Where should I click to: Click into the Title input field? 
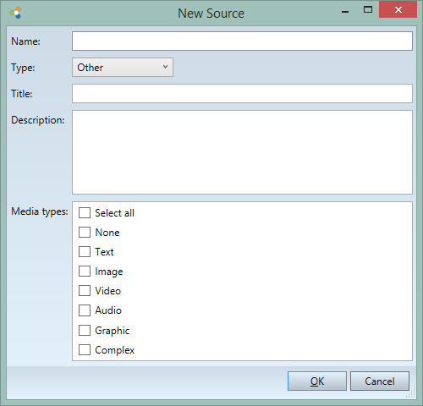(x=242, y=93)
